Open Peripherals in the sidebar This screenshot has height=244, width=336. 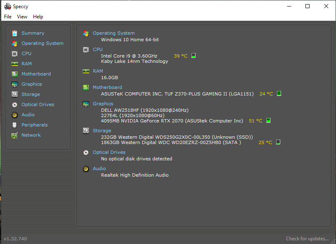click(x=35, y=125)
